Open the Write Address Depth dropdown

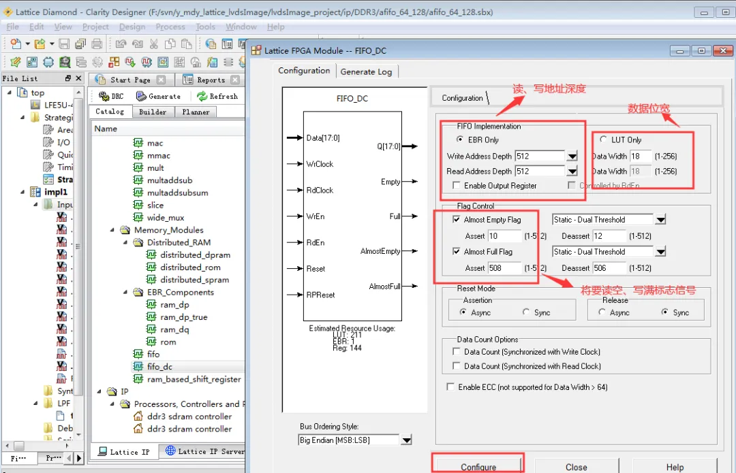coord(572,157)
